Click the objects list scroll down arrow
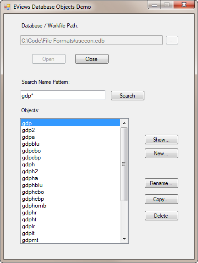 124,239
